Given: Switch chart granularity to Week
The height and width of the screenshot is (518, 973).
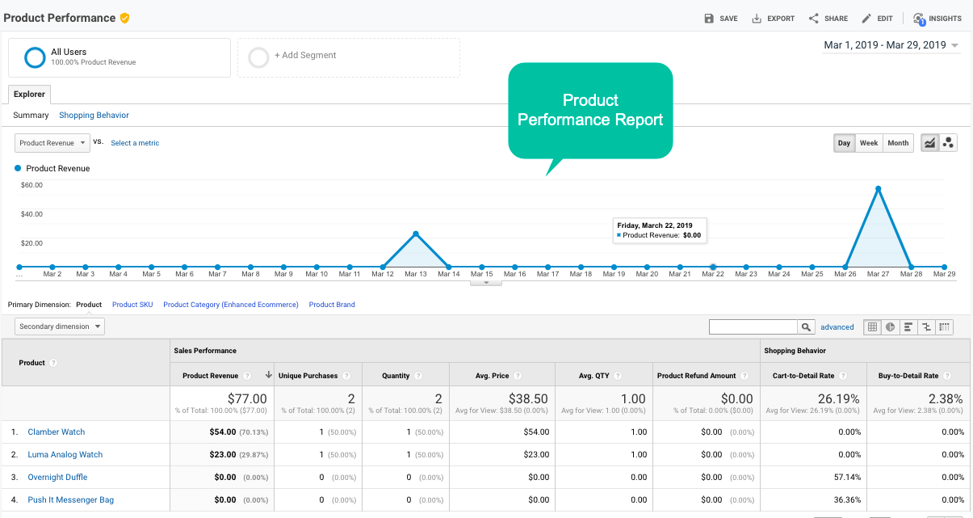Looking at the screenshot, I should [x=869, y=142].
